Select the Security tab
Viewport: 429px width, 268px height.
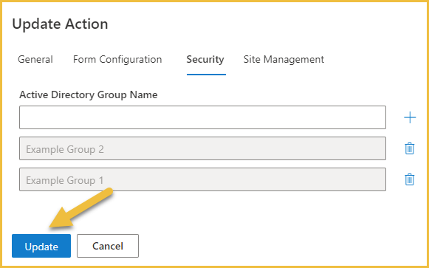point(205,59)
